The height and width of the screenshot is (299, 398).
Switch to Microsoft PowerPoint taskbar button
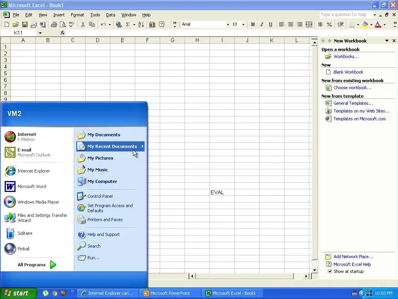[170, 293]
